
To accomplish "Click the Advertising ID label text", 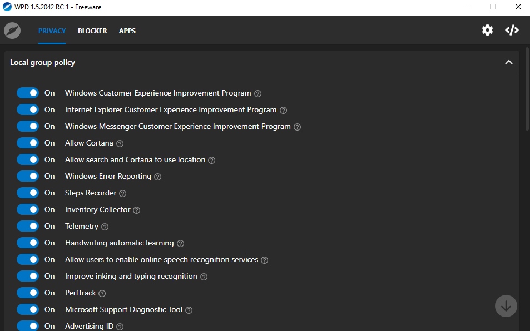I will (89, 326).
